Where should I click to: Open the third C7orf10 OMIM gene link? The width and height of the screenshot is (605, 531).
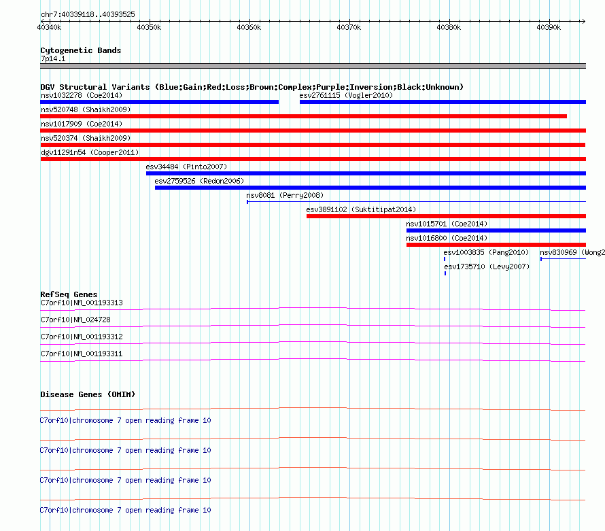tap(125, 481)
